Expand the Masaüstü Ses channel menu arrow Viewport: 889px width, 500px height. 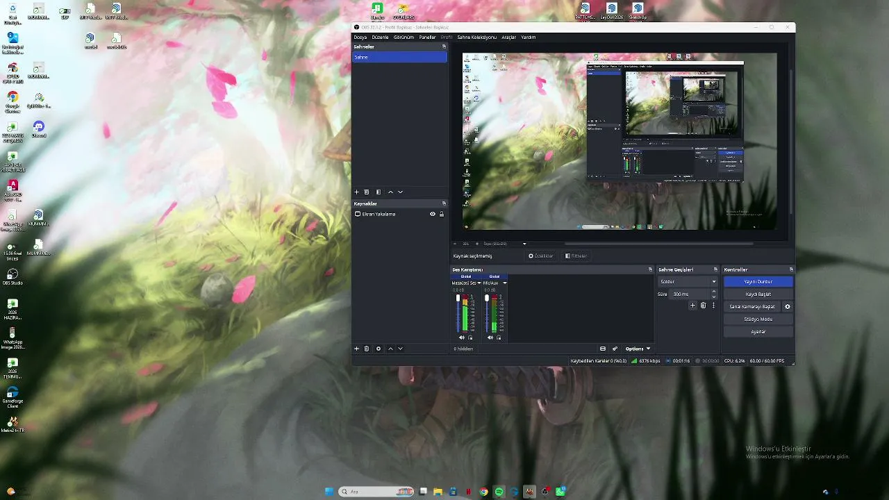pyautogui.click(x=479, y=283)
